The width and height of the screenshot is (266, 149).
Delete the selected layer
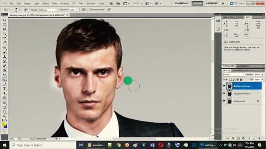(x=259, y=138)
